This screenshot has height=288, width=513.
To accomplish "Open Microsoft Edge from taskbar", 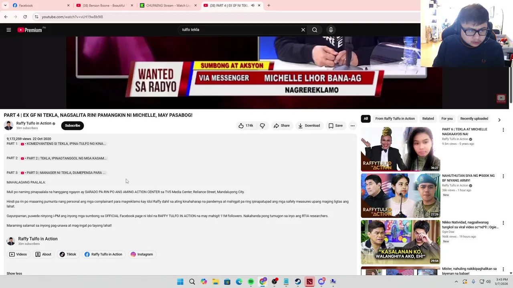I will (x=239, y=282).
